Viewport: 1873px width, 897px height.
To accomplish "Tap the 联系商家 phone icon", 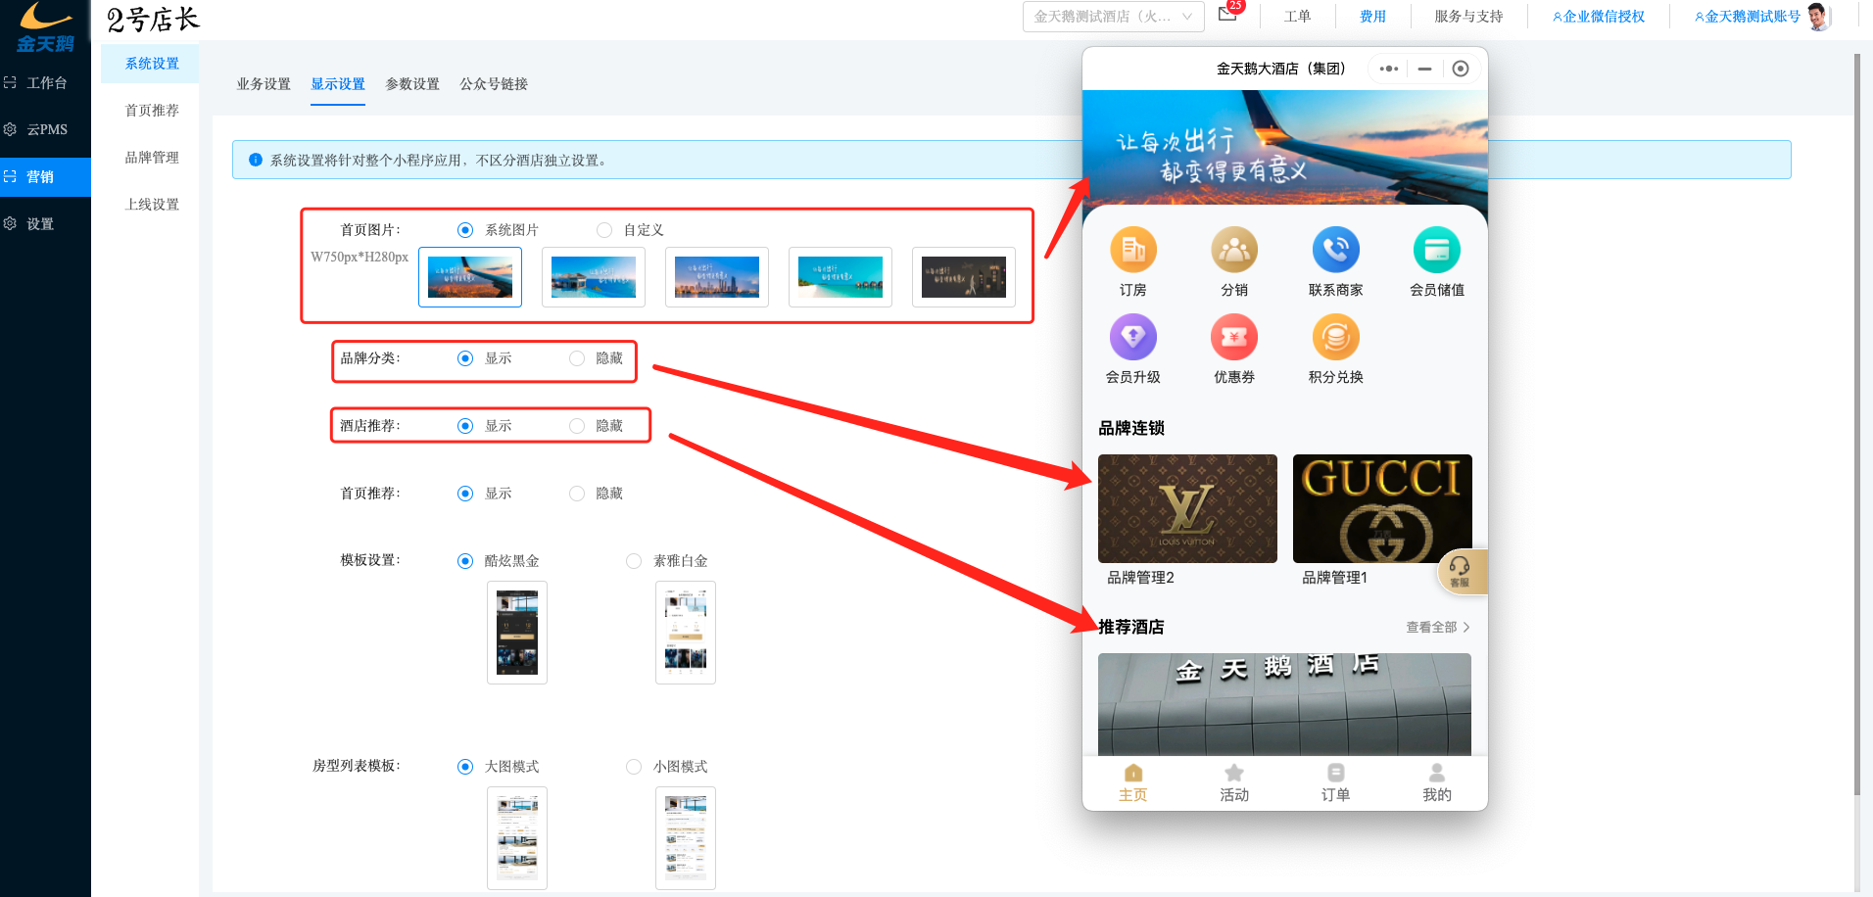I will pyautogui.click(x=1336, y=251).
